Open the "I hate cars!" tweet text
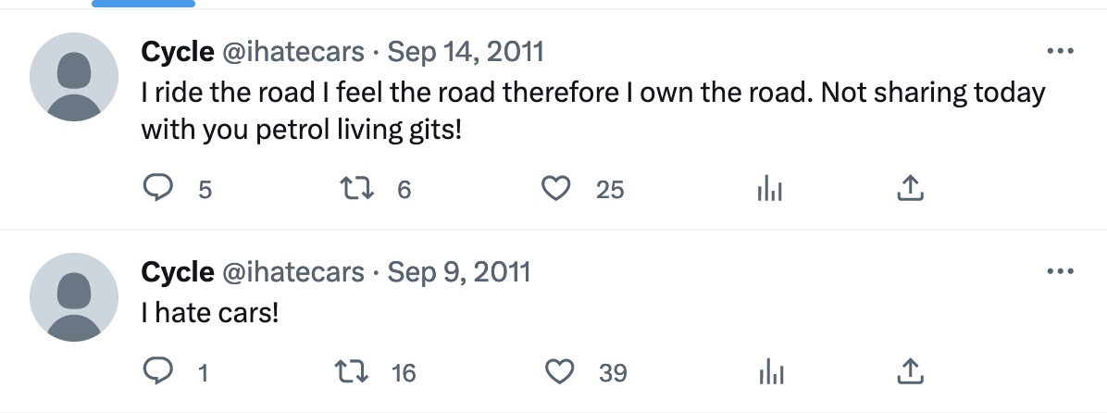This screenshot has height=413, width=1107. (209, 314)
